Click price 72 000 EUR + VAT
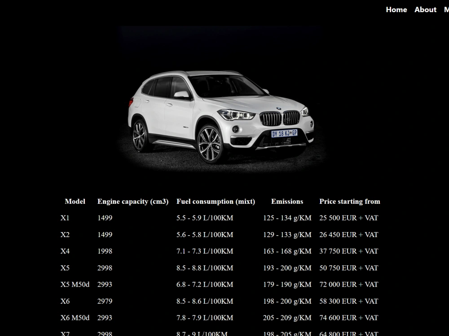This screenshot has width=449, height=336. coord(349,284)
